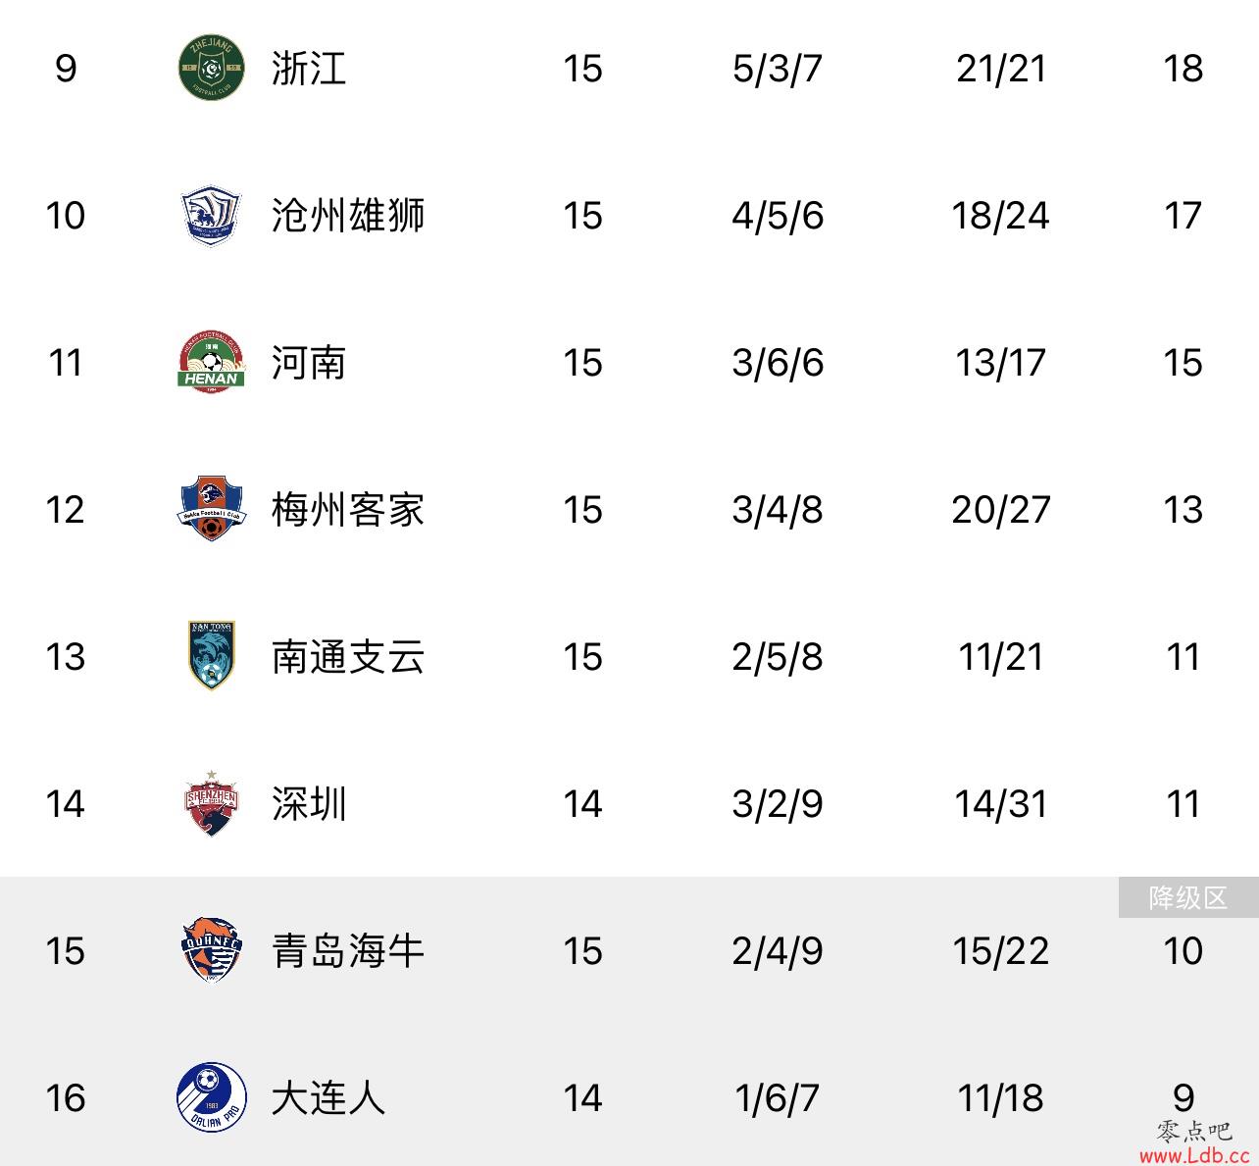The width and height of the screenshot is (1259, 1166).
Task: Tap the Shenzhen club crest icon
Action: tap(211, 803)
